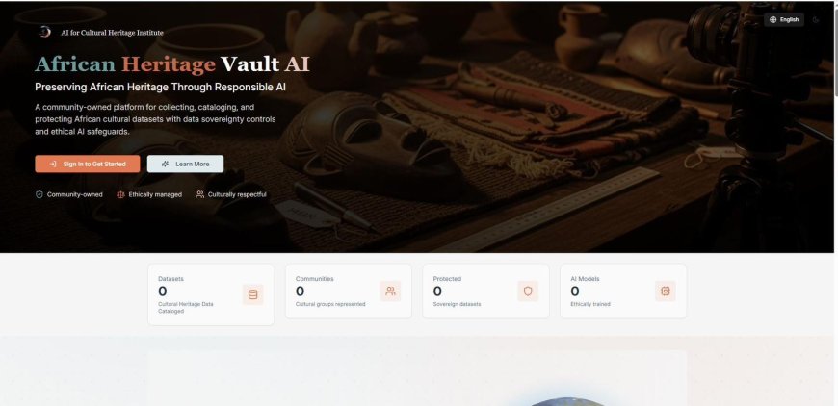838x406 pixels.
Task: Click the institute logo icon
Action: pyautogui.click(x=45, y=32)
